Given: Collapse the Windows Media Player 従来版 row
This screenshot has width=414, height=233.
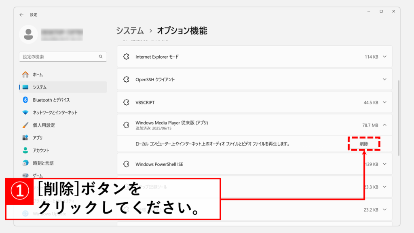Looking at the screenshot, I should click(x=384, y=125).
